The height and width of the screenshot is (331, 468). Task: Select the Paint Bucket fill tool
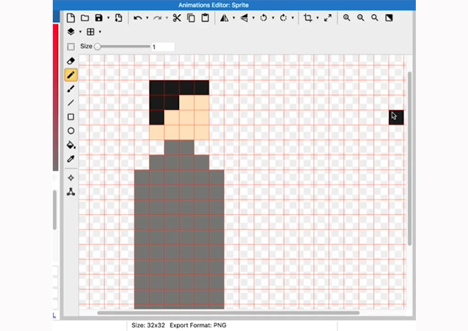71,145
